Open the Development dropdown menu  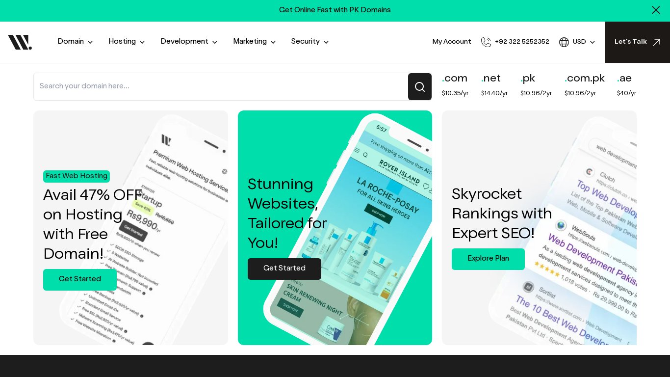[x=189, y=42]
